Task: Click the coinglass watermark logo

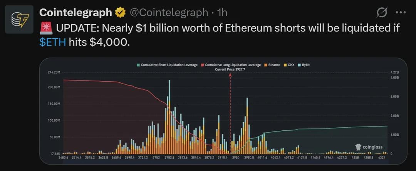Action: coord(369,147)
